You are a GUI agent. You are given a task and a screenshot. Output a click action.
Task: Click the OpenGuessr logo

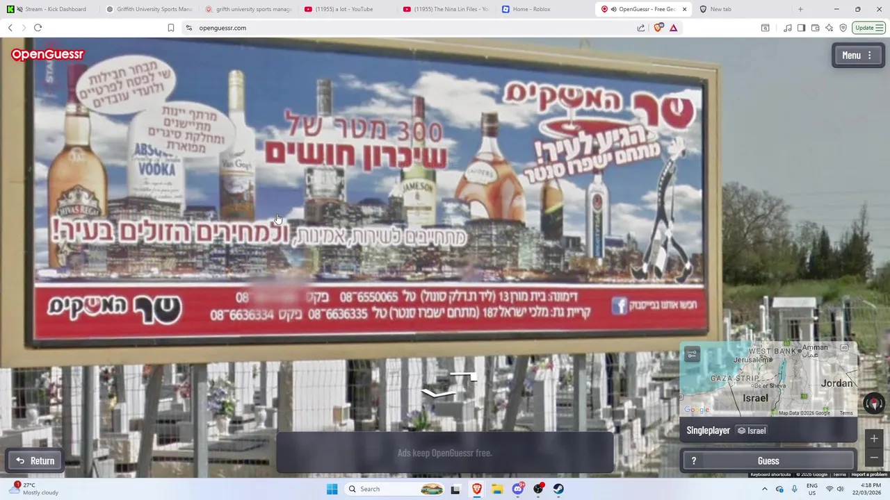coord(47,54)
